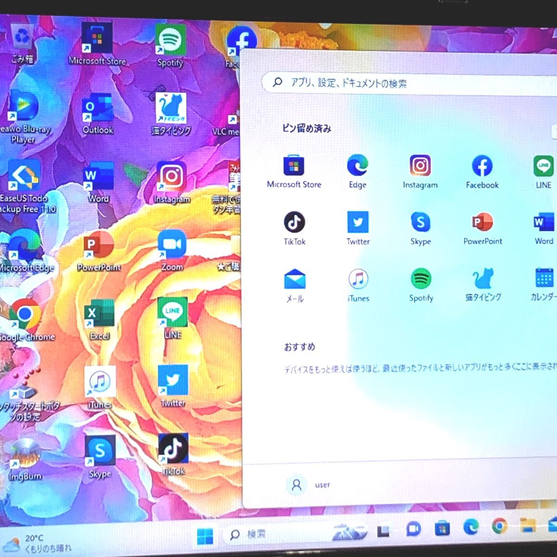
Task: Launch Facebook from Start menu pinned apps
Action: click(x=482, y=172)
